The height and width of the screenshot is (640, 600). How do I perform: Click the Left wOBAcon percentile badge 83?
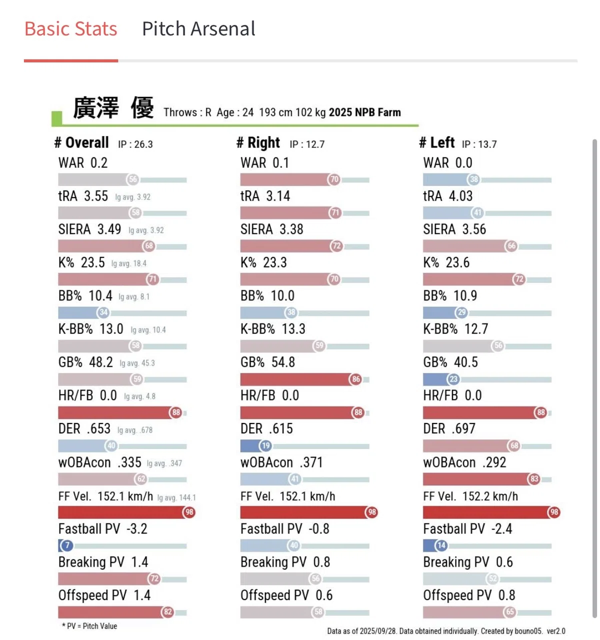(x=534, y=479)
